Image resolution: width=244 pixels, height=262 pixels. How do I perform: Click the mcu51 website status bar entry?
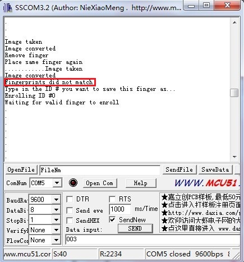pos(27,254)
